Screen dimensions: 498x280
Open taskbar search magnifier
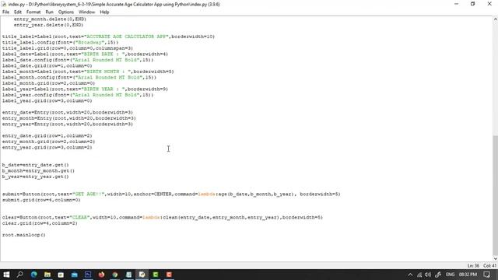point(20,275)
